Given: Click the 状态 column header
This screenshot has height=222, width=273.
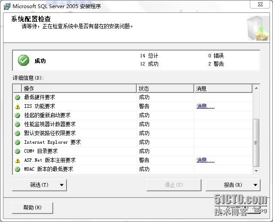Looking at the screenshot, I should point(165,89).
